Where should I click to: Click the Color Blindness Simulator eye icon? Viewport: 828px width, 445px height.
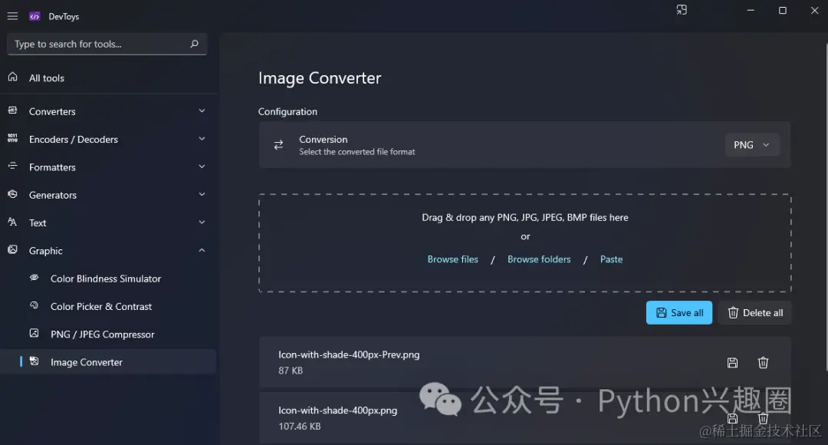pyautogui.click(x=34, y=278)
